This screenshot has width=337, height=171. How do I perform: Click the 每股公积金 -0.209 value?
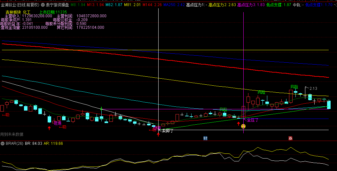[x=82, y=20]
